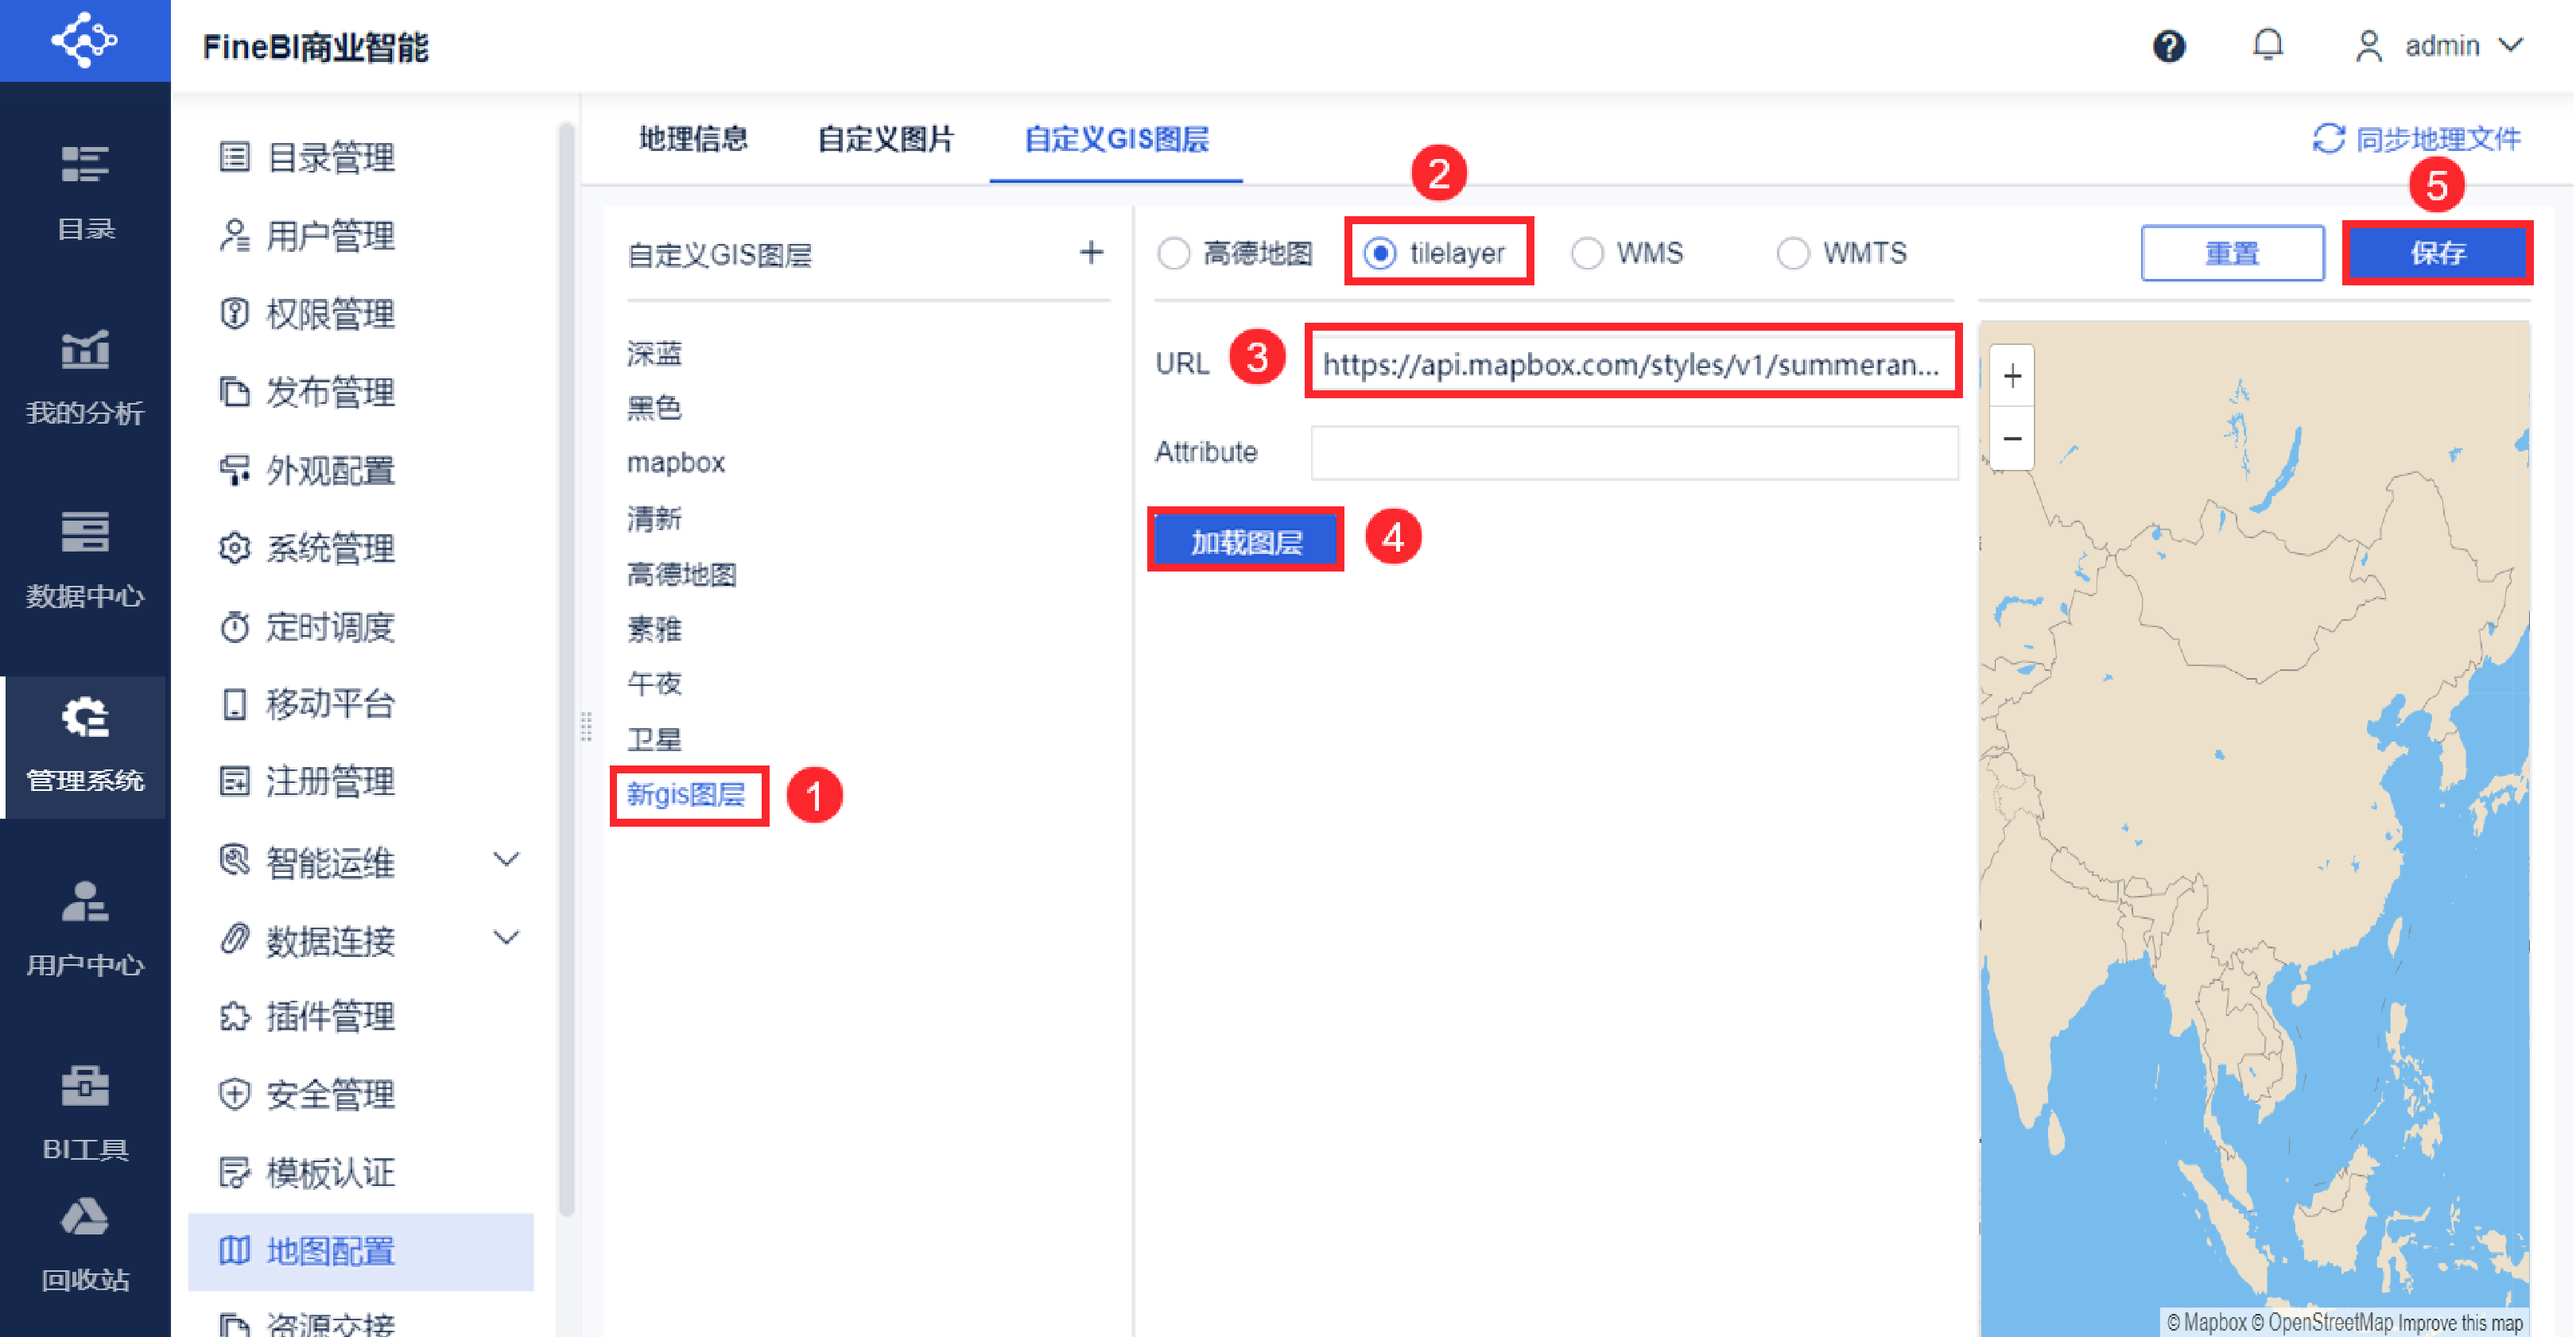Click the help question mark icon
This screenshot has width=2576, height=1337.
click(2168, 46)
